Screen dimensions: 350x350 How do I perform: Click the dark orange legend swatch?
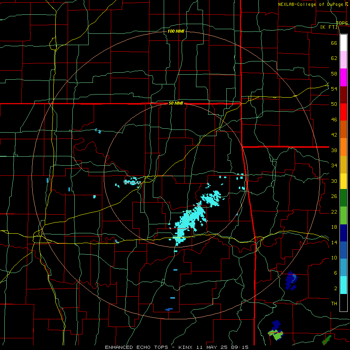coord(343,129)
